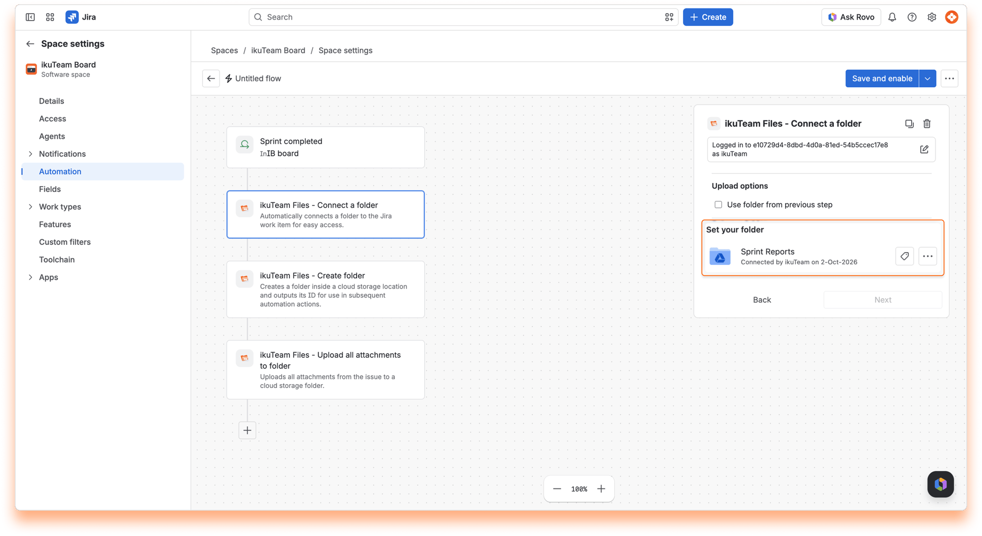982x536 pixels.
Task: Open Access settings page
Action: click(52, 118)
